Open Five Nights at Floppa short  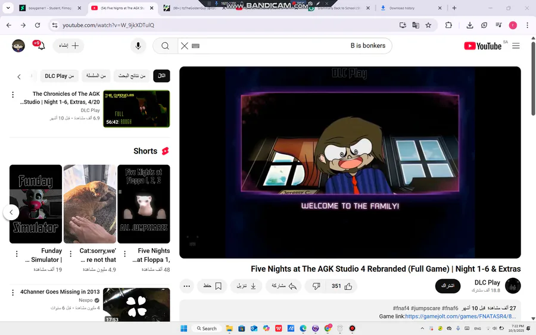point(144,204)
